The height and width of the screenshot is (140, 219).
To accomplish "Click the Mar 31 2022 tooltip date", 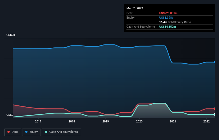I will [x=135, y=8].
